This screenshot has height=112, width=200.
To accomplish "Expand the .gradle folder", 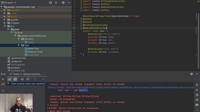I will [5, 10].
